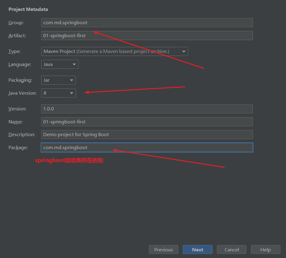Viewport: 286px width, 258px height.
Task: Click the Group: label
Action: click(16, 23)
